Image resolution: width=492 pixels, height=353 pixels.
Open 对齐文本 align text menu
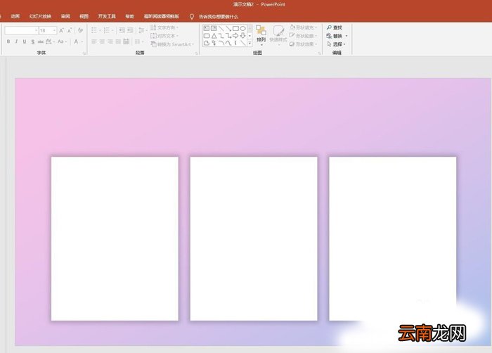164,36
